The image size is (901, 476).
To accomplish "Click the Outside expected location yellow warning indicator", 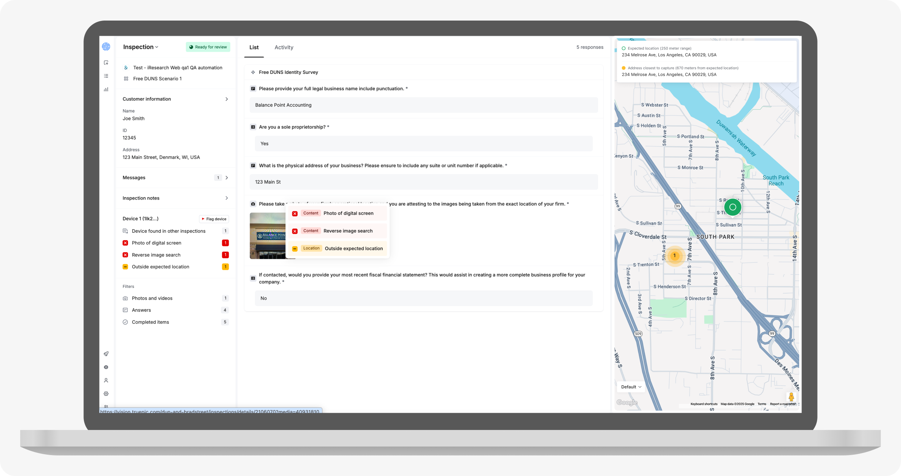I will 125,267.
